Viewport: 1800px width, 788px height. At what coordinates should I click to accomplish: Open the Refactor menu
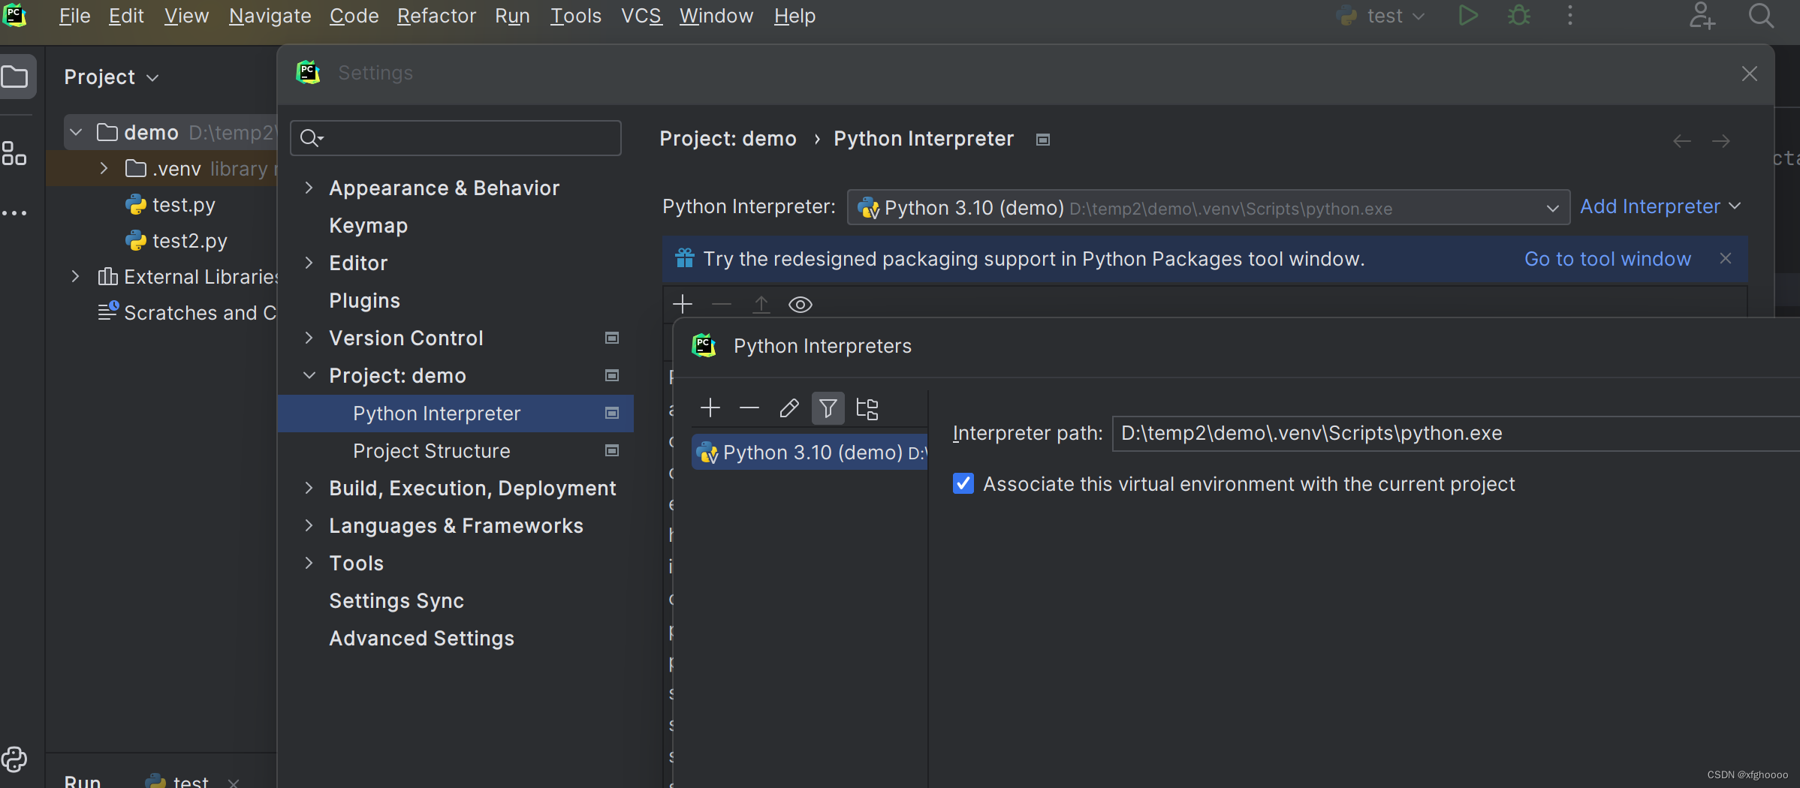coord(436,16)
